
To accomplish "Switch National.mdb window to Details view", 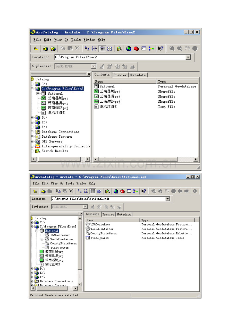I will tap(92, 191).
